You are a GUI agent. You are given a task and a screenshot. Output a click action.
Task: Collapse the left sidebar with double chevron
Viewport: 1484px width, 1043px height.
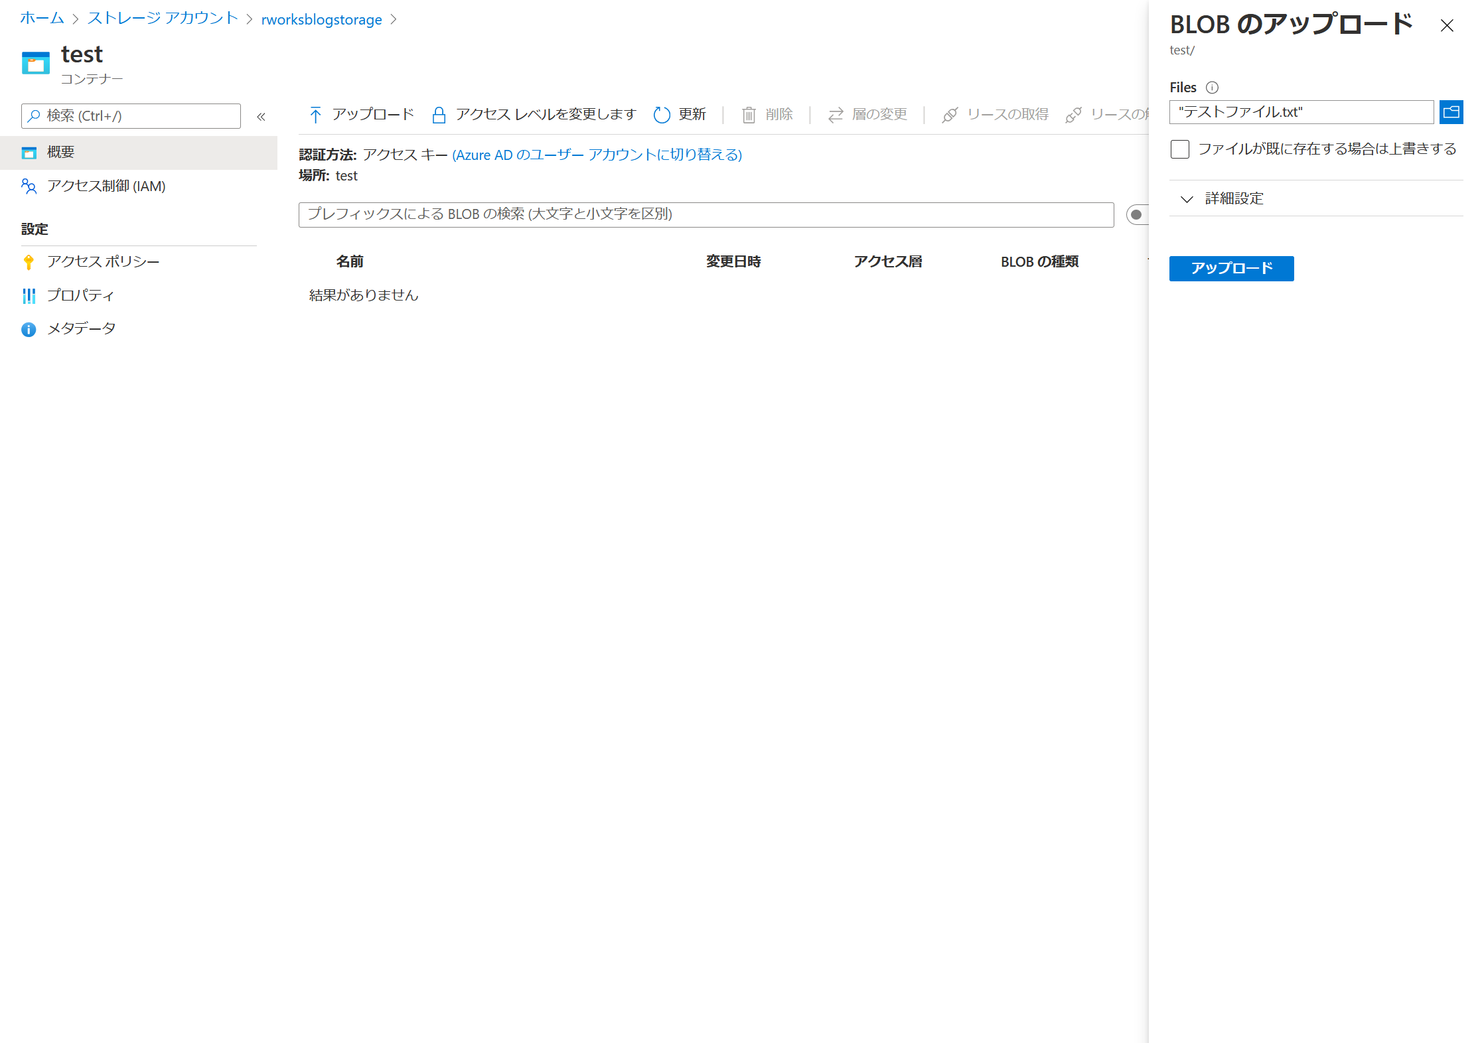tap(261, 117)
